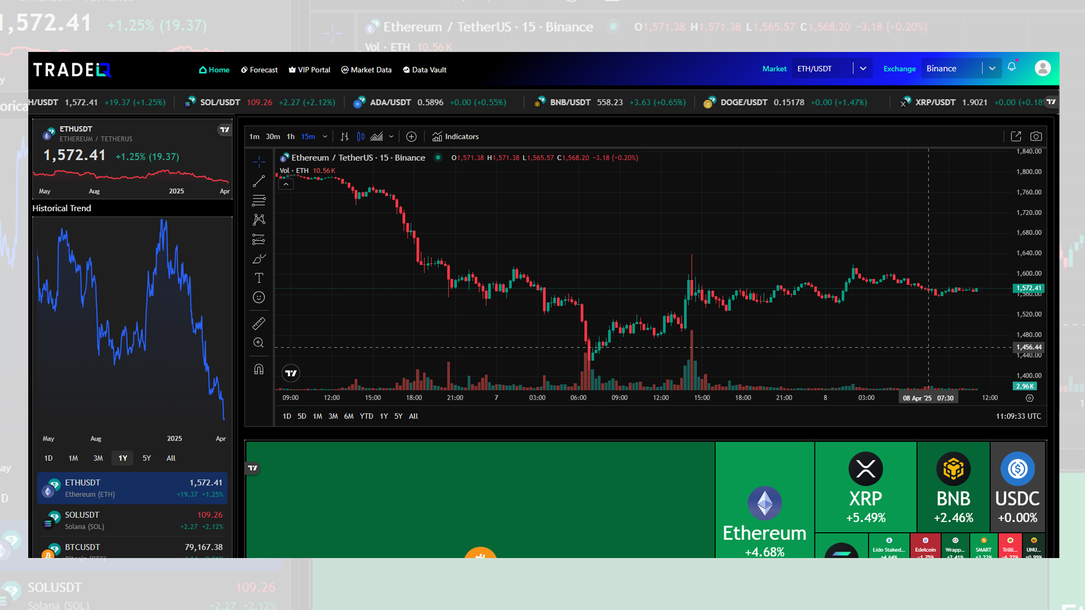The image size is (1085, 610).
Task: Select SOLUSDT row in watchlist
Action: coord(132,520)
